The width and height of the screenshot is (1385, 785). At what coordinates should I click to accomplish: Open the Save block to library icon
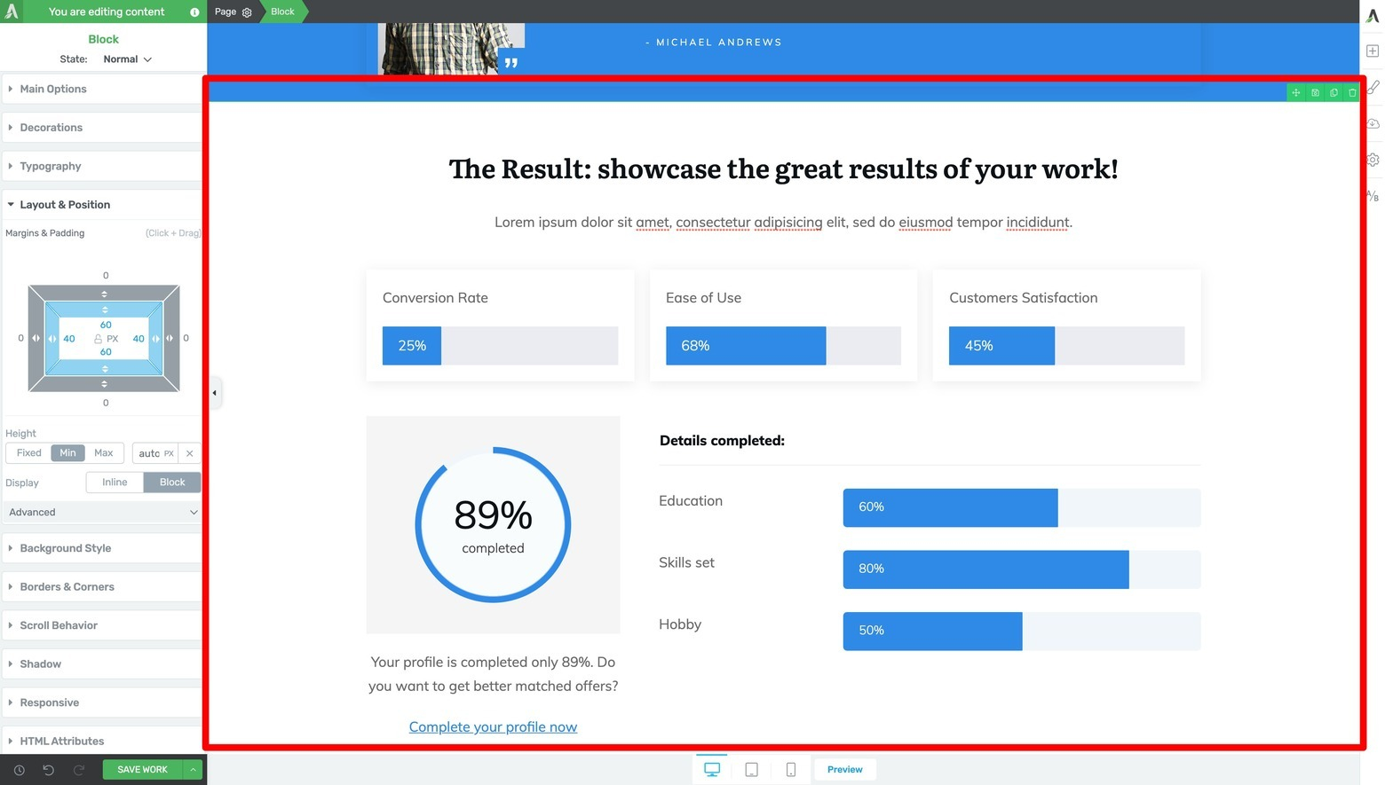pos(1315,92)
